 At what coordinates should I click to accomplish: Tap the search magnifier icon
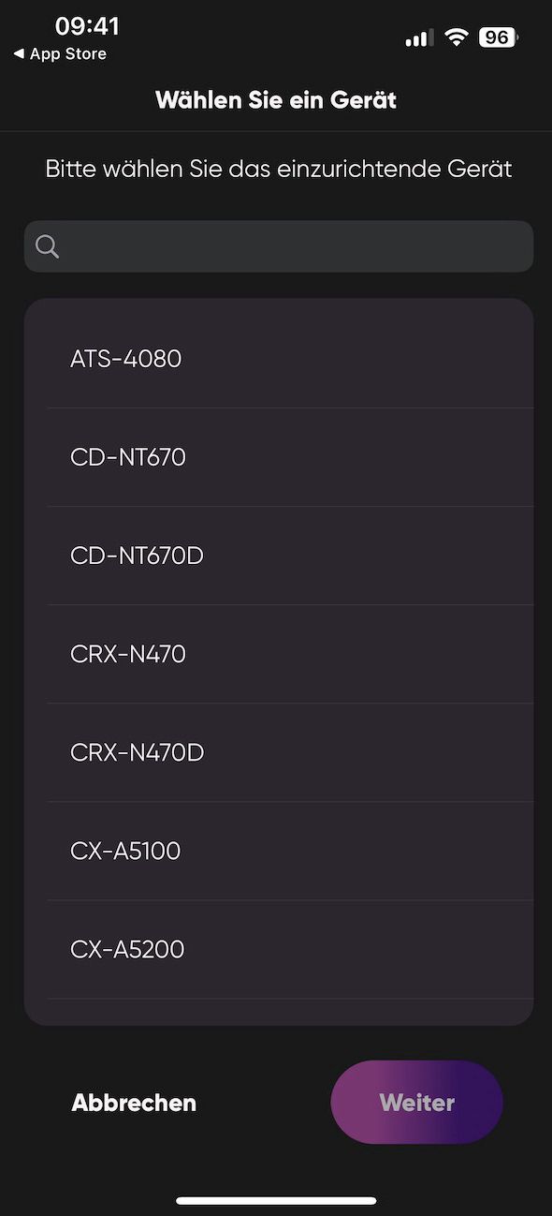coord(47,246)
